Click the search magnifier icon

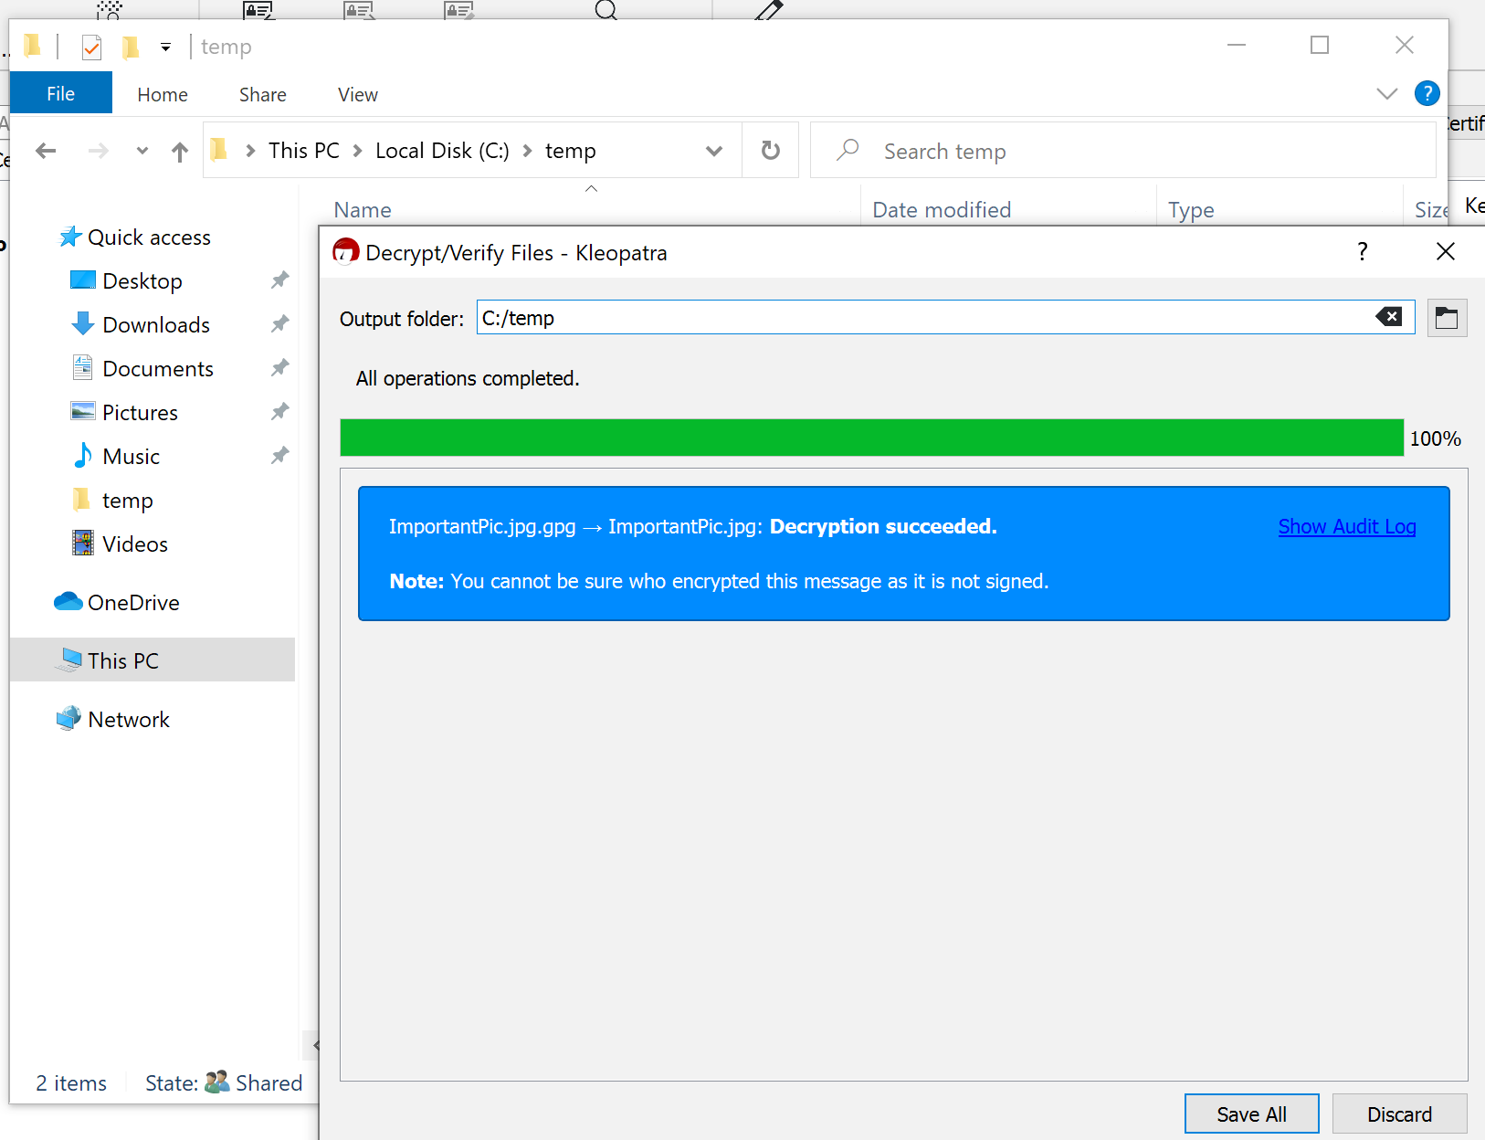pyautogui.click(x=848, y=149)
